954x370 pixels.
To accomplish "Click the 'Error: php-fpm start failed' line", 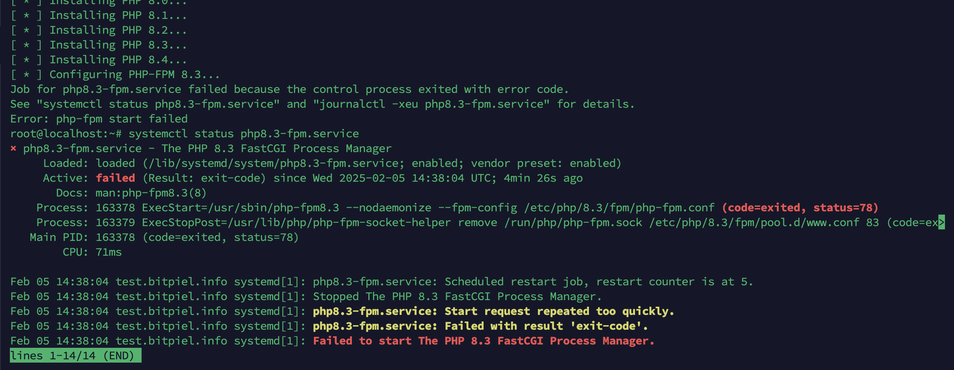I will tap(99, 119).
